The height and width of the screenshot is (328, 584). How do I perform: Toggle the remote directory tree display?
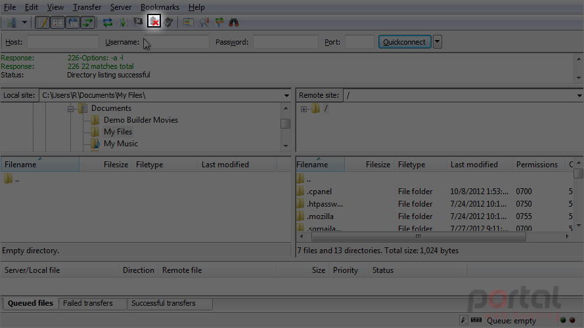coord(73,22)
